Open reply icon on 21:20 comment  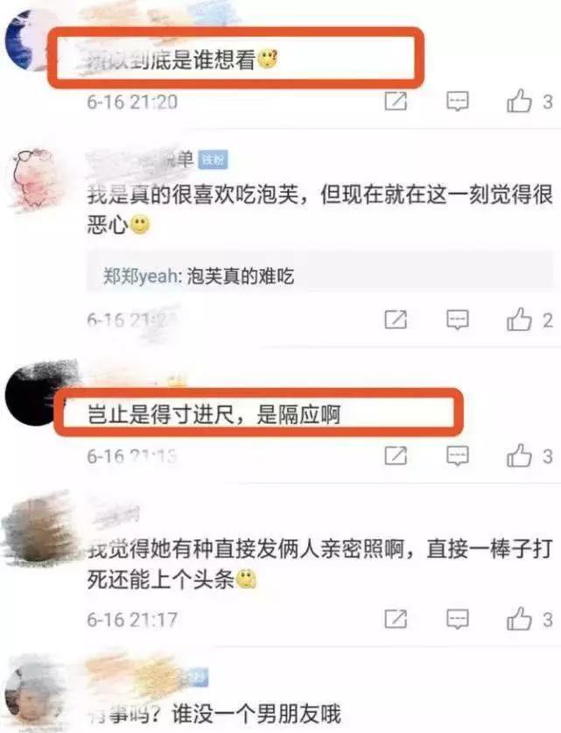(x=458, y=101)
